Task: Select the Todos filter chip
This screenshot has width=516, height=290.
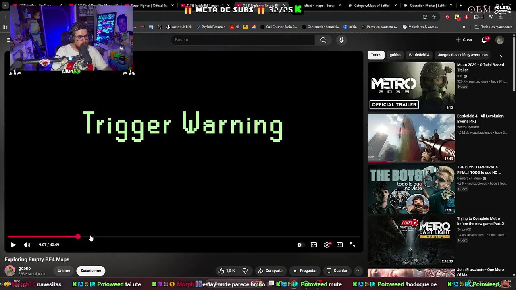Action: click(x=376, y=55)
